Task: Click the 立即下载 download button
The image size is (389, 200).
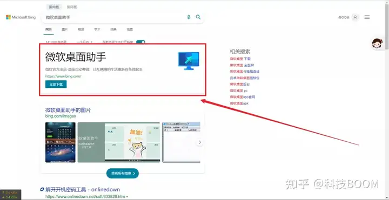Action: click(x=56, y=84)
